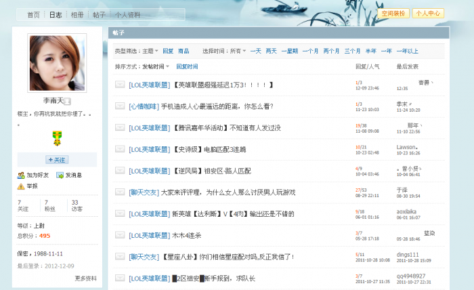Filter time to 半年
Image resolution: width=474 pixels, height=290 pixels.
coord(371,51)
